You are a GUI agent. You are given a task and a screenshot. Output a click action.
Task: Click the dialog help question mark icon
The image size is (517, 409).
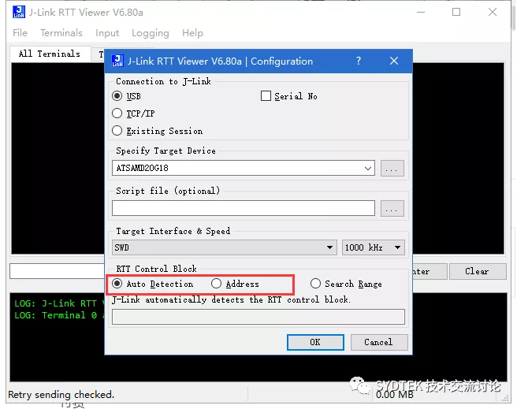(359, 61)
